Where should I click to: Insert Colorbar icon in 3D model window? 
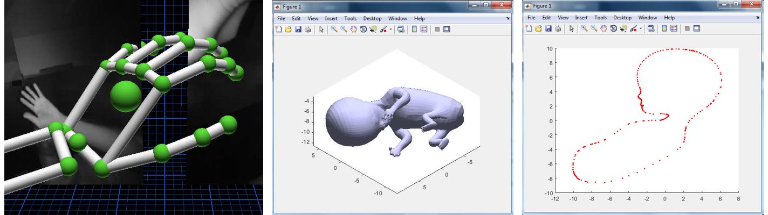pos(414,29)
